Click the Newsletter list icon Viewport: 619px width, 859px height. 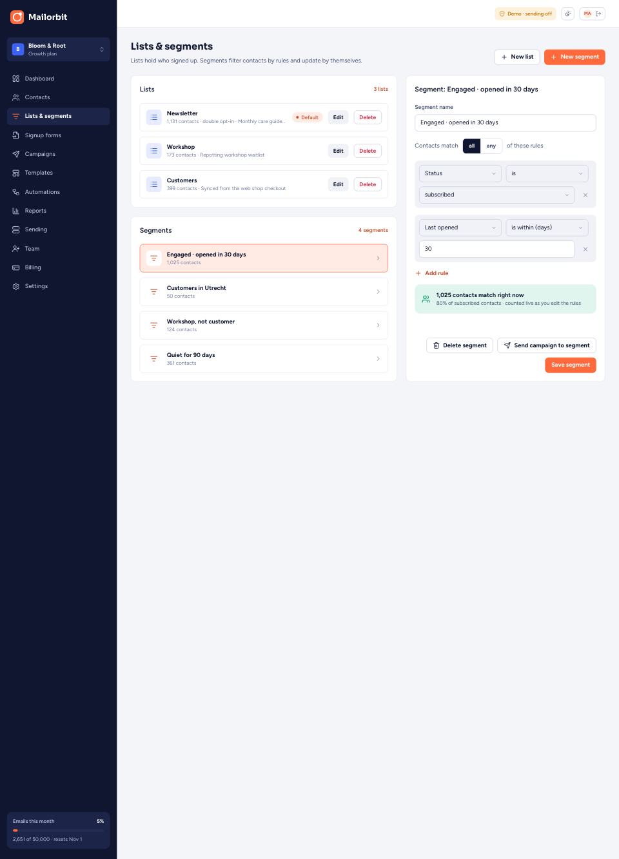(x=153, y=117)
